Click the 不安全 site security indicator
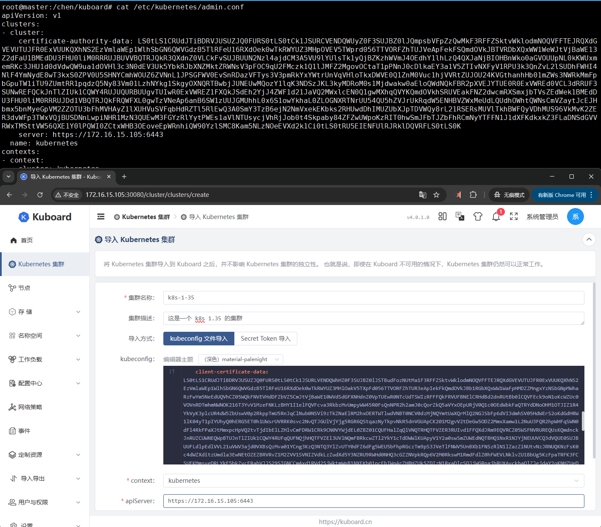Screen dimensions: 601x527 [67, 195]
